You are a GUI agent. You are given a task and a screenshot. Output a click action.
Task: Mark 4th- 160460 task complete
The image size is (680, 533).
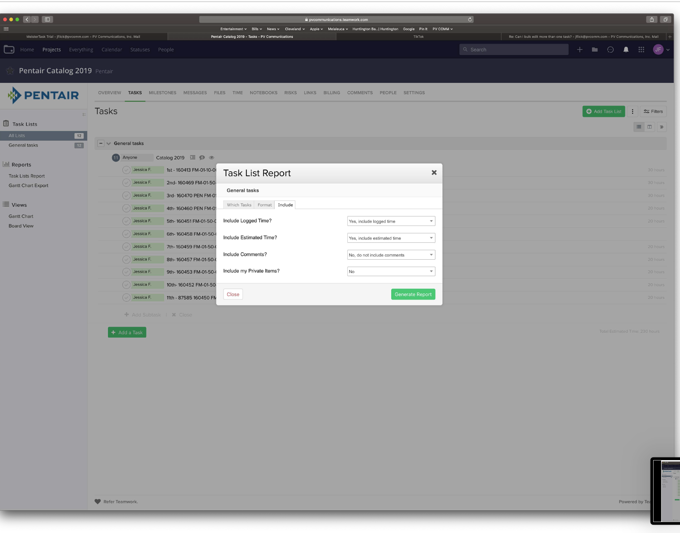[x=126, y=208]
